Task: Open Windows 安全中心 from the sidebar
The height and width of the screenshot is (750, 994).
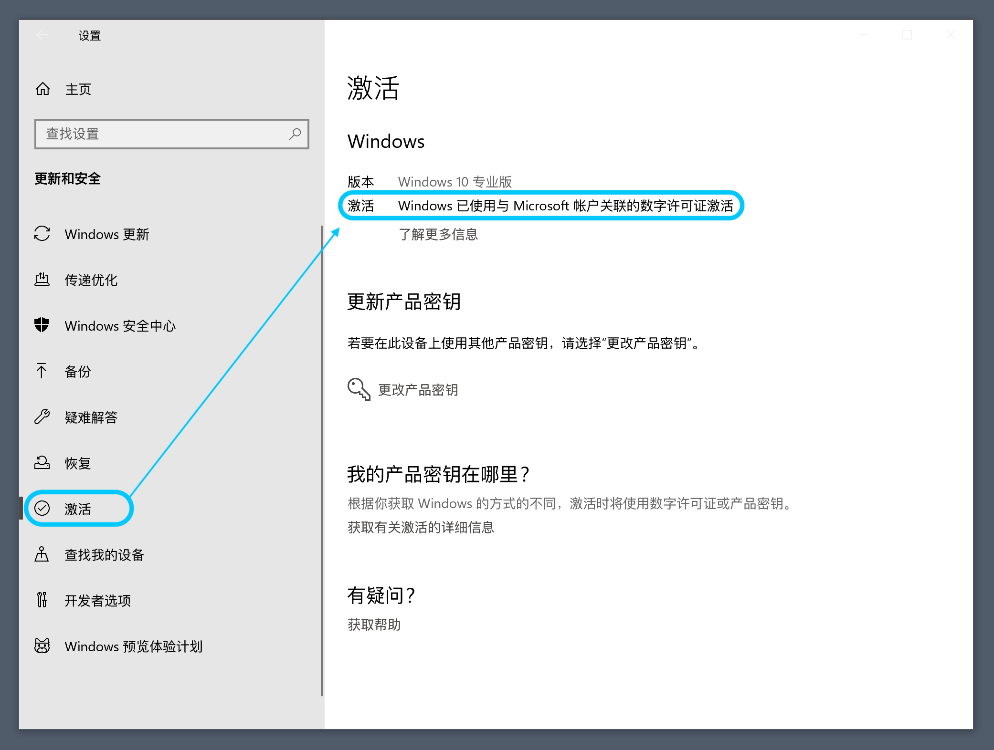Action: tap(120, 326)
